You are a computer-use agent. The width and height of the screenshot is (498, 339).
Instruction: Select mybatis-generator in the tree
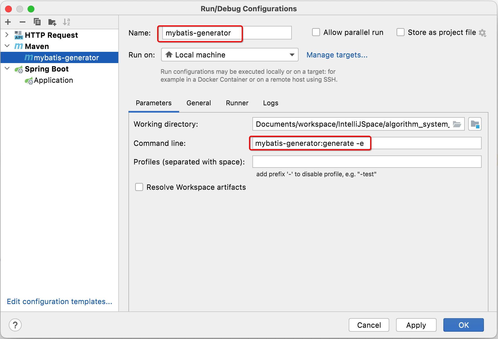(x=59, y=57)
